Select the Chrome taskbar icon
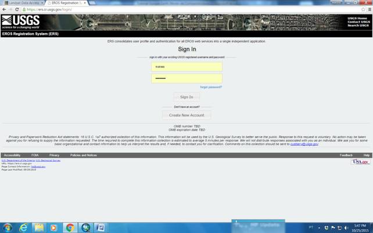This screenshot has height=233, width=373. (x=70, y=228)
